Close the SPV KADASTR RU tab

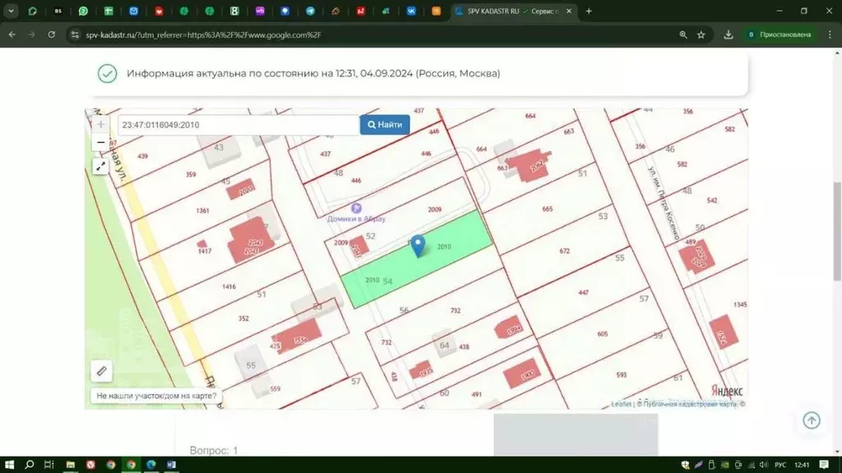tap(569, 11)
